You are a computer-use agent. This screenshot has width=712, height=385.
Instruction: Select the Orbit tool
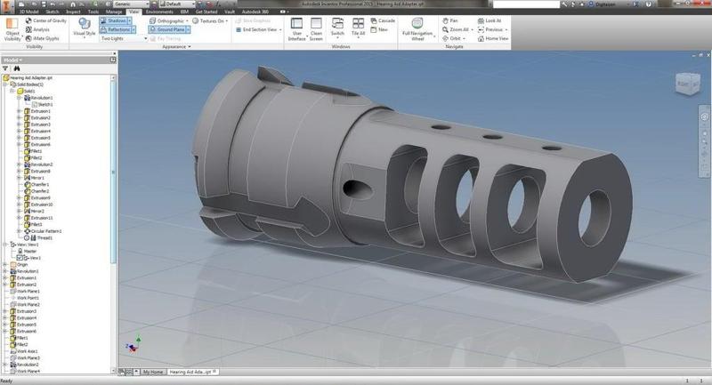(x=454, y=38)
